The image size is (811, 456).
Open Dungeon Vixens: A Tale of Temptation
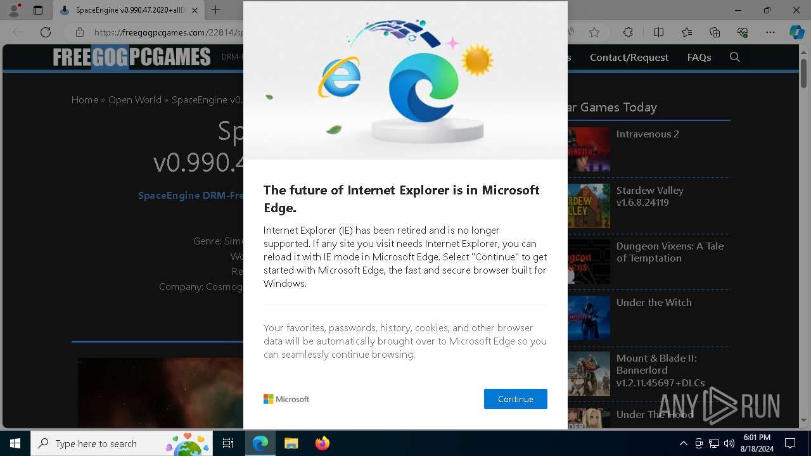[x=670, y=252]
